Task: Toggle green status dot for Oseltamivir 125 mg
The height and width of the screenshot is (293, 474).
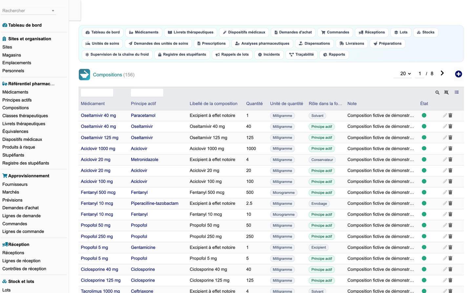Action: pos(424,137)
